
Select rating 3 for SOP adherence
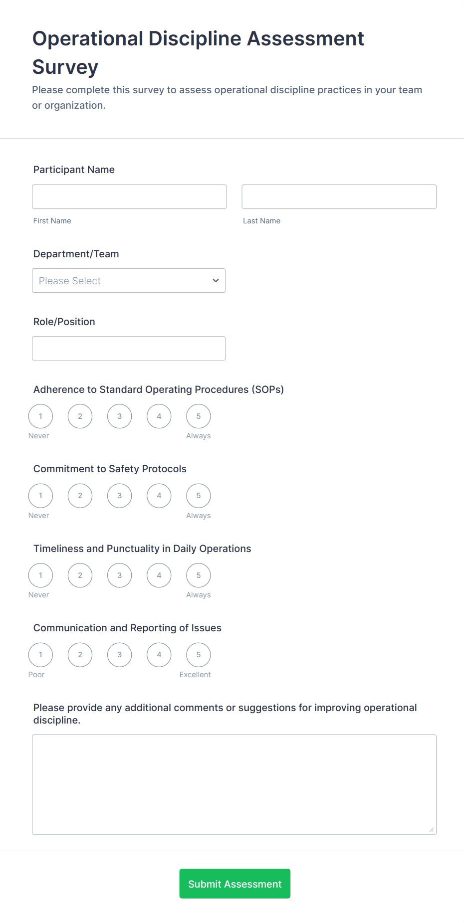pyautogui.click(x=119, y=416)
